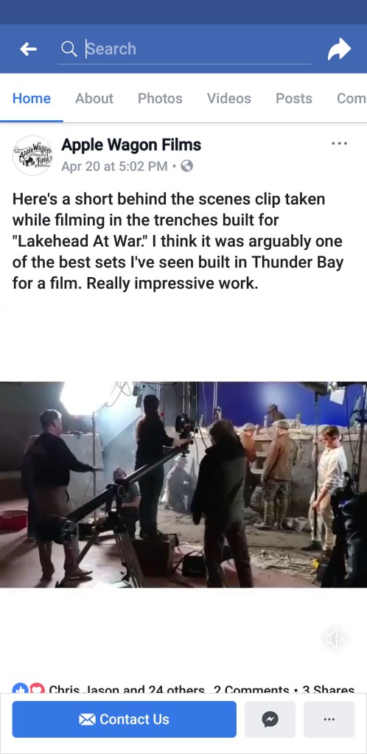Click the search magnifier icon
Screen dimensions: 367x754
[69, 49]
